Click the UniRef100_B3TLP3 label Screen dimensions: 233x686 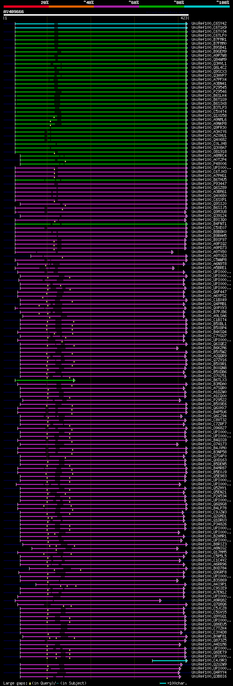pyautogui.click(x=209, y=107)
